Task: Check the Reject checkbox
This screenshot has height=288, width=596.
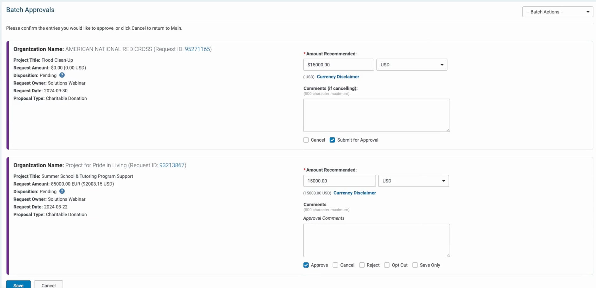Action: click(362, 265)
